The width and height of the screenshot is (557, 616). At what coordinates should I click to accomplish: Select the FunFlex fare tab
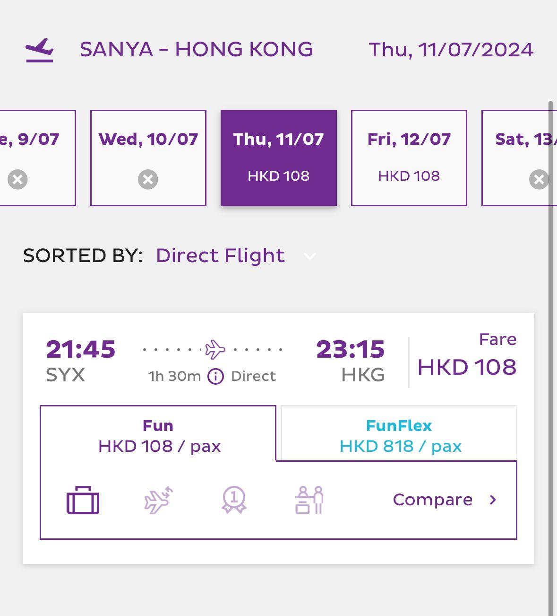(399, 436)
